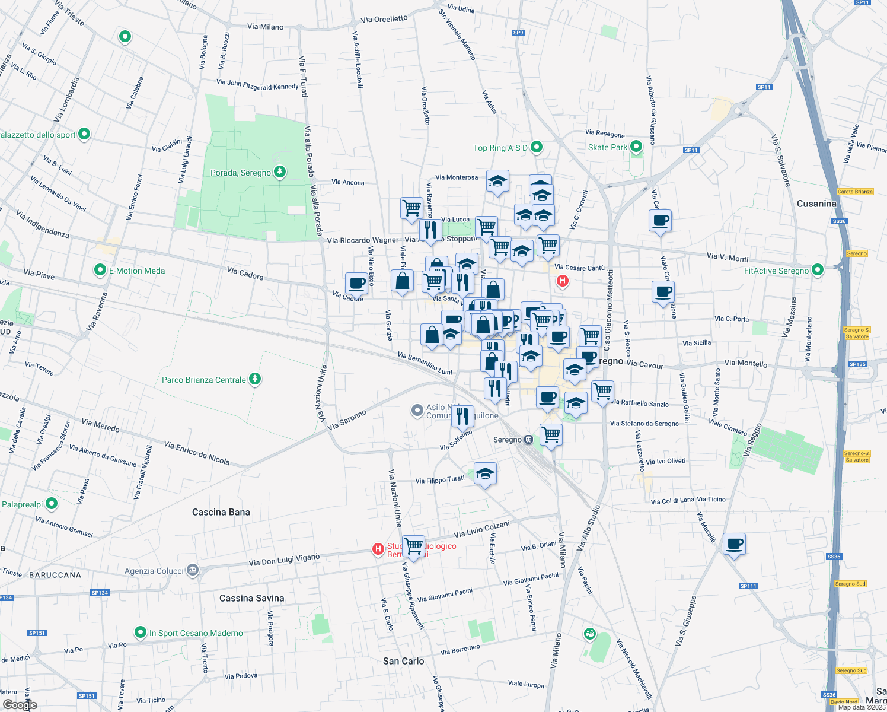887x712 pixels.
Task: Open the café marker between Skate Park and Cusanina
Action: click(661, 223)
